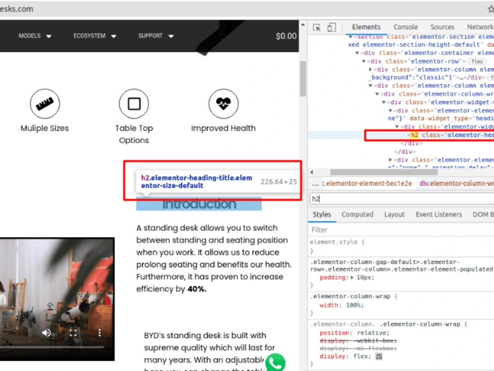The height and width of the screenshot is (371, 494).
Task: Expand the last collapsed elementor-element div
Action: coord(390,160)
